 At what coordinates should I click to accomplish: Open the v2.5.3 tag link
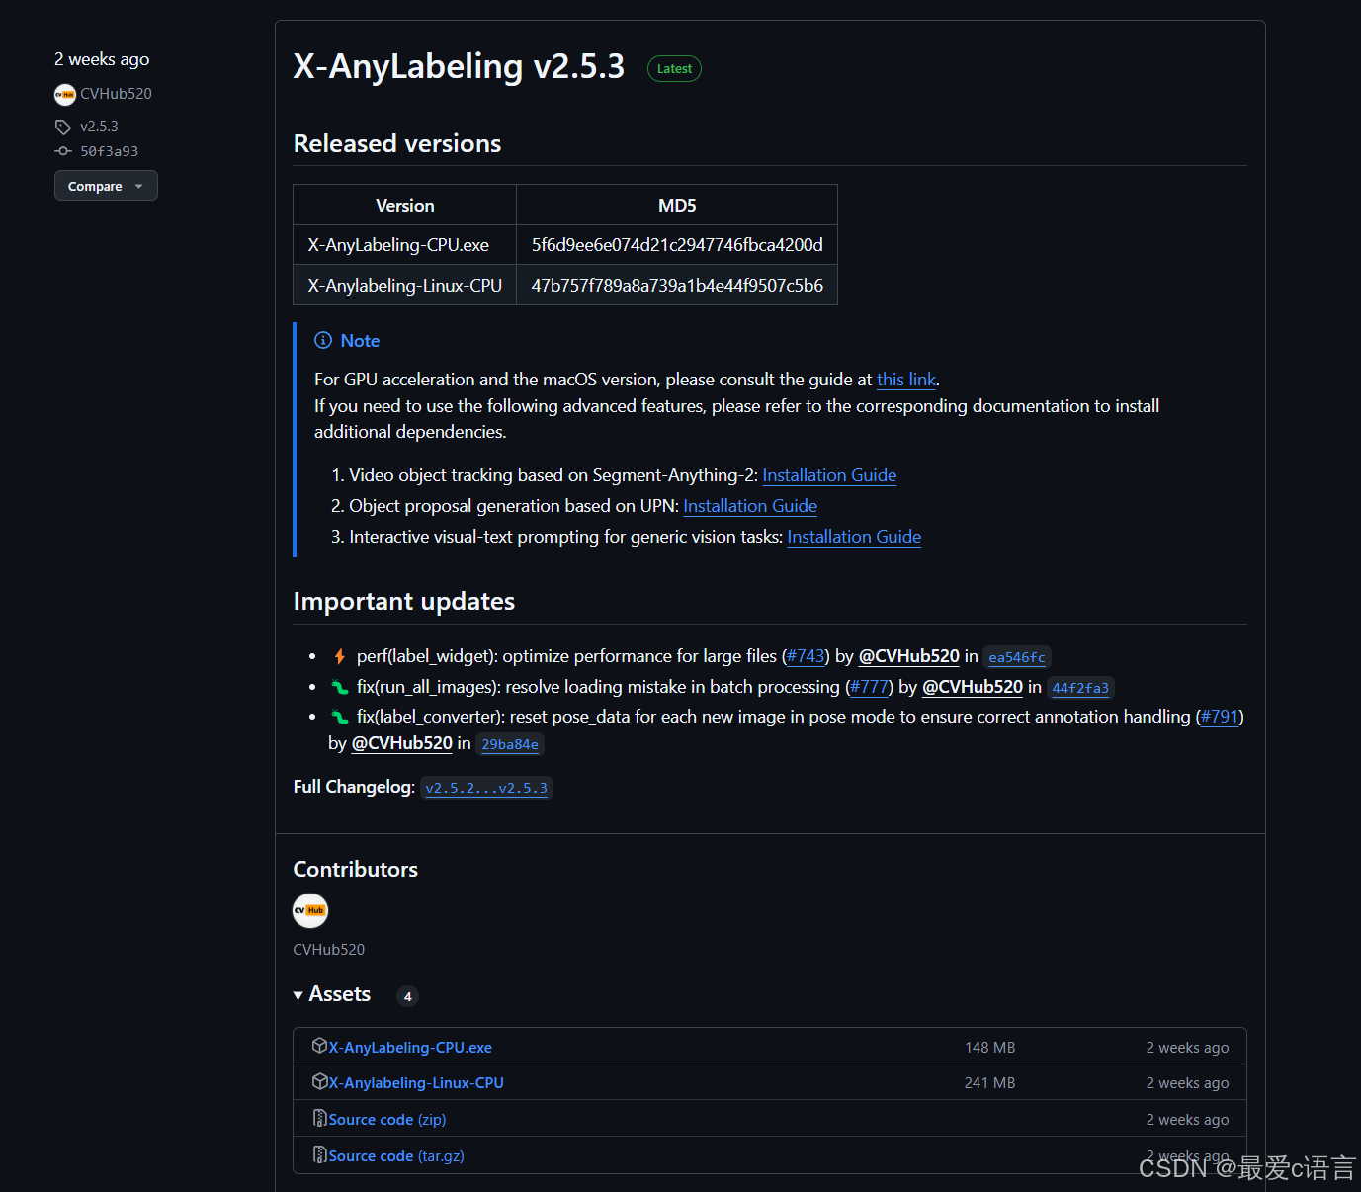pyautogui.click(x=99, y=127)
